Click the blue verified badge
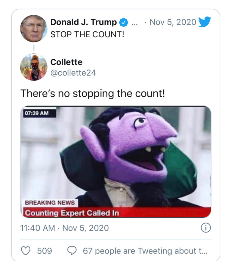Screen dimensions: 231x261 (x=124, y=22)
